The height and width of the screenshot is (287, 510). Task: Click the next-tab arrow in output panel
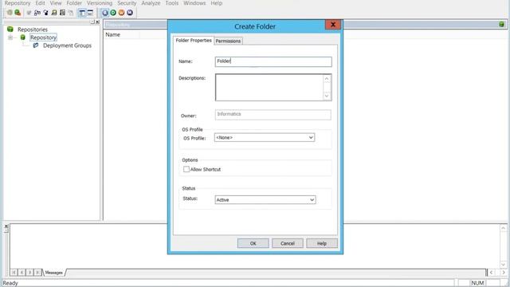pyautogui.click(x=30, y=273)
